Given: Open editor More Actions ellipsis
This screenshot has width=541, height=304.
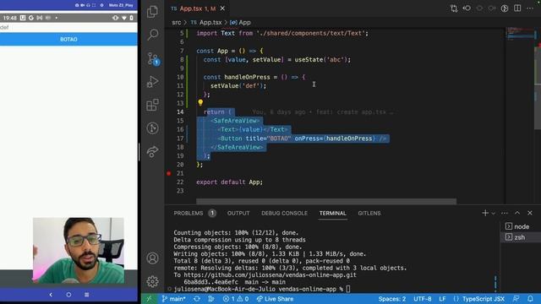Looking at the screenshot, I should pos(530,8).
